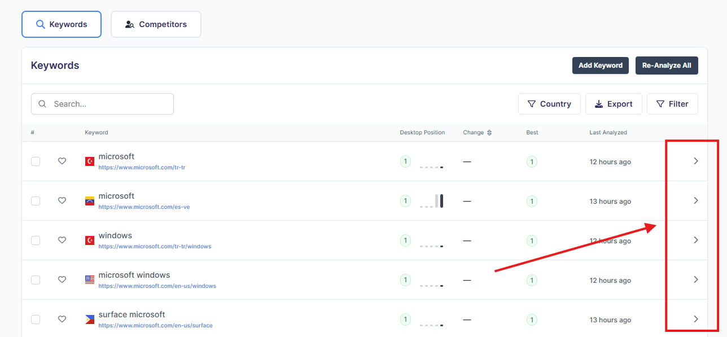This screenshot has height=337, width=727.
Task: Favorite the surface microsoft keyword
Action: [62, 320]
